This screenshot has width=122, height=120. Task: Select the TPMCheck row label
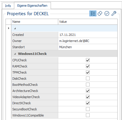pos(35,72)
